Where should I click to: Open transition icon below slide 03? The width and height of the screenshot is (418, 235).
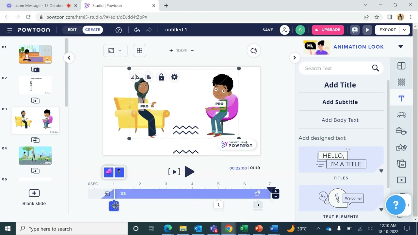pos(35,140)
